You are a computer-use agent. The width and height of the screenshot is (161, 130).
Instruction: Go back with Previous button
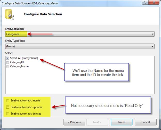click(74, 122)
